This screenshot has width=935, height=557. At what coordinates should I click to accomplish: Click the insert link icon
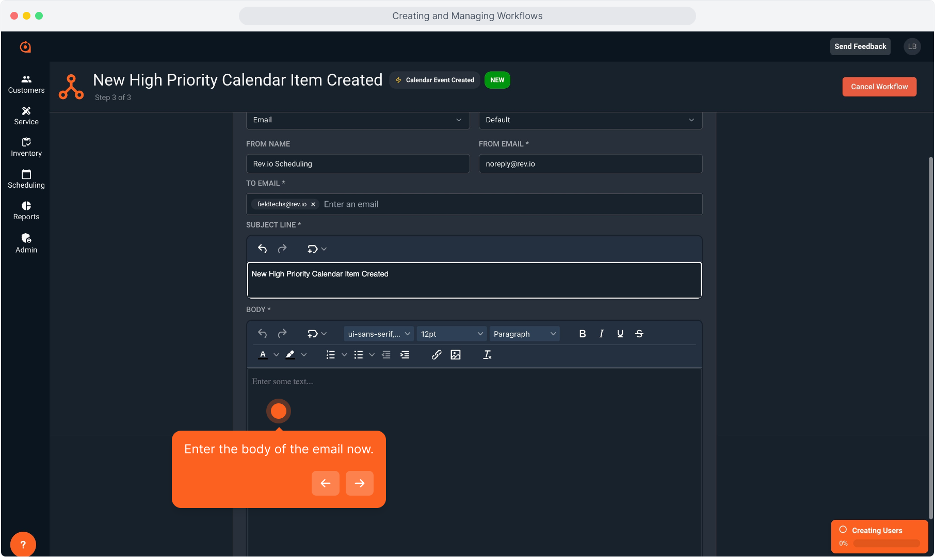coord(437,355)
